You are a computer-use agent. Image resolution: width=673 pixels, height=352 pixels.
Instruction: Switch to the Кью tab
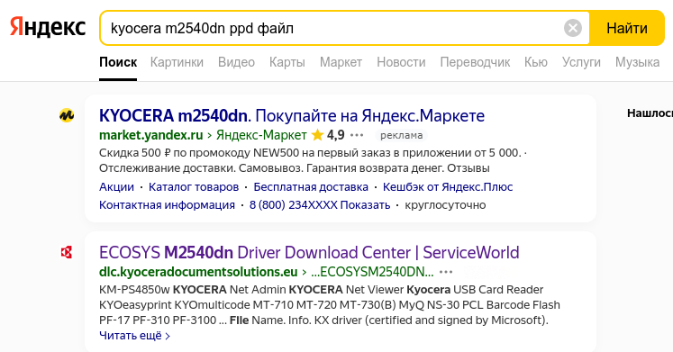coord(536,62)
